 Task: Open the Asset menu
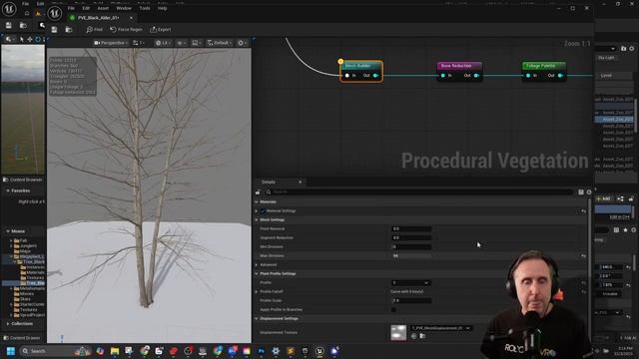click(x=103, y=8)
